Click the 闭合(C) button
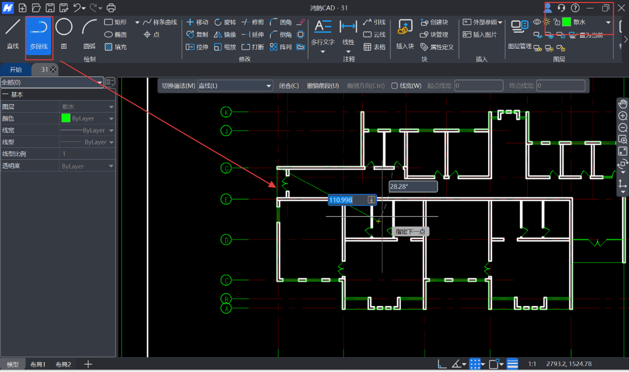629x372 pixels. 288,86
